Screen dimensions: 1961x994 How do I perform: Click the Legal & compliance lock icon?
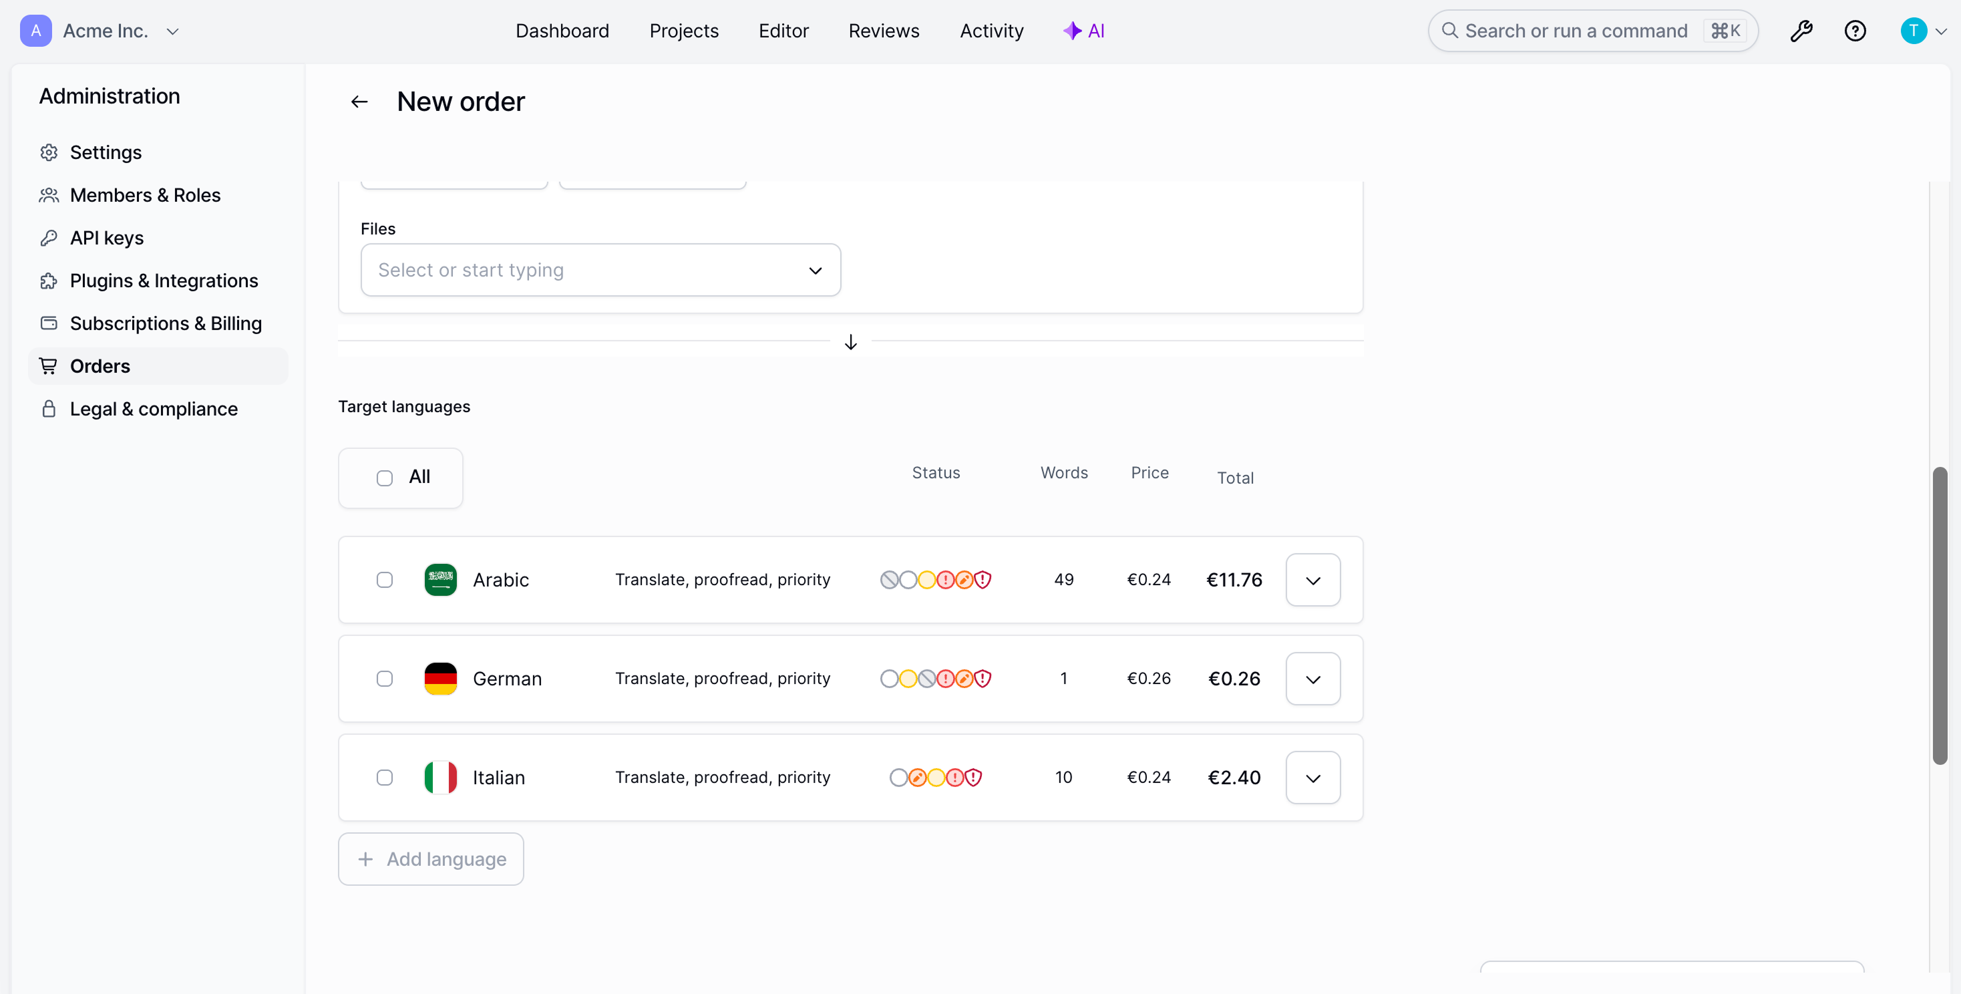[49, 409]
